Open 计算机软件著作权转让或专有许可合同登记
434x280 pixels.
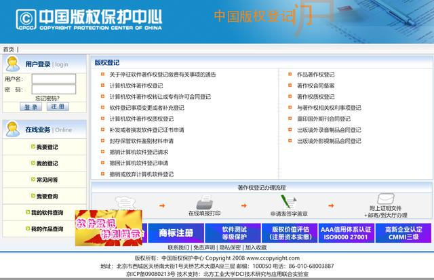pyautogui.click(x=160, y=96)
